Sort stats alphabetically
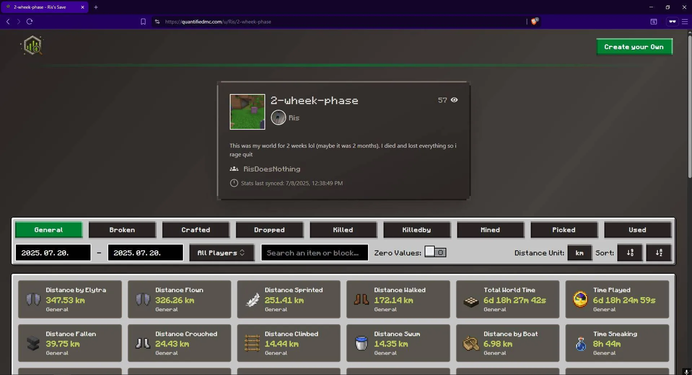This screenshot has width=692, height=375. pyautogui.click(x=659, y=253)
